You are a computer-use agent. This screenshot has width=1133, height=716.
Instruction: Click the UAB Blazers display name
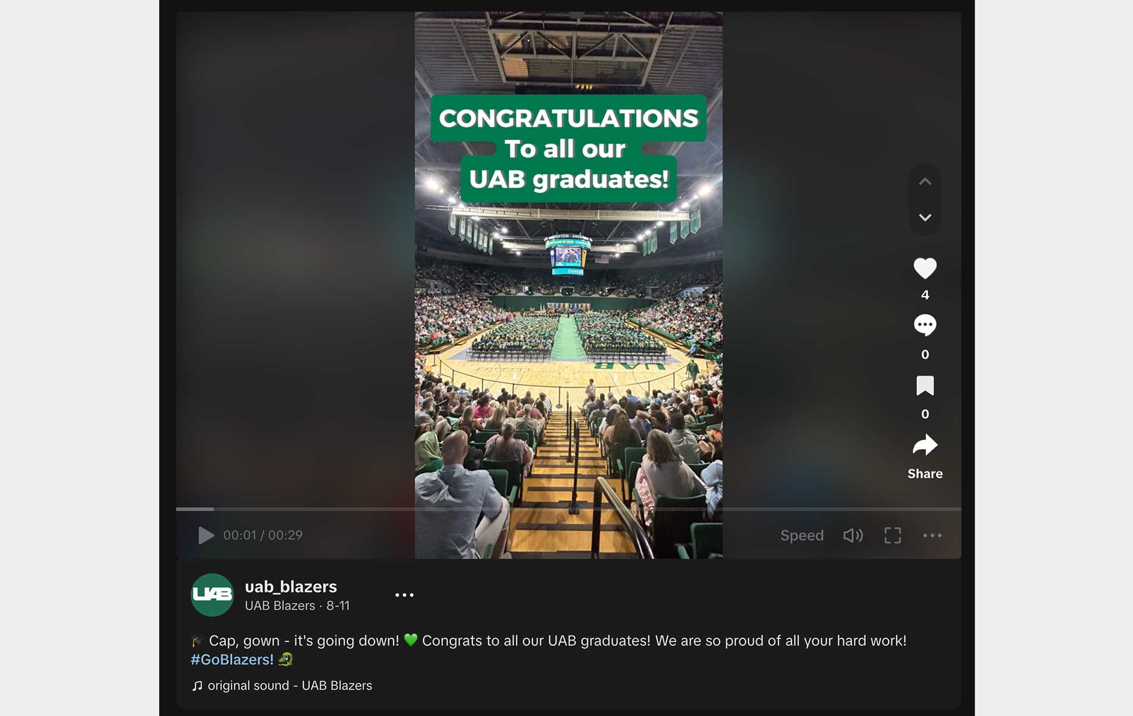(x=280, y=606)
